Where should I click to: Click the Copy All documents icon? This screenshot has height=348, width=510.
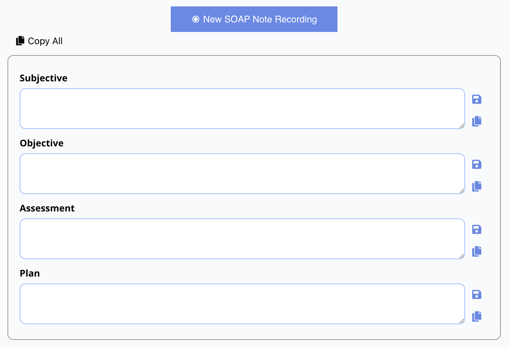tap(20, 41)
